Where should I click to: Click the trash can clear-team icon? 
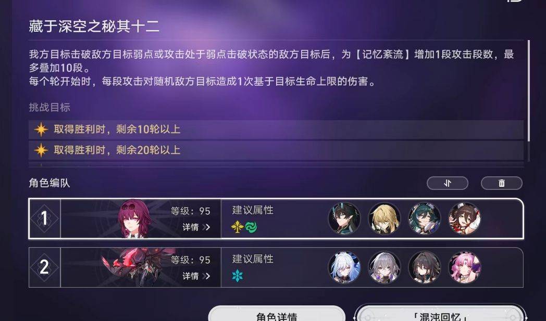click(501, 183)
